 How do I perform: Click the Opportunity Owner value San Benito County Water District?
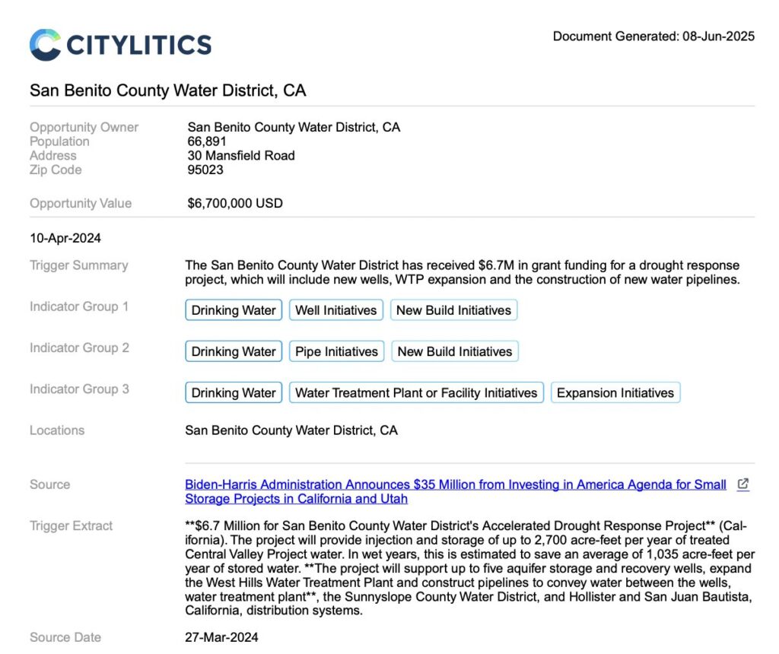click(x=294, y=127)
